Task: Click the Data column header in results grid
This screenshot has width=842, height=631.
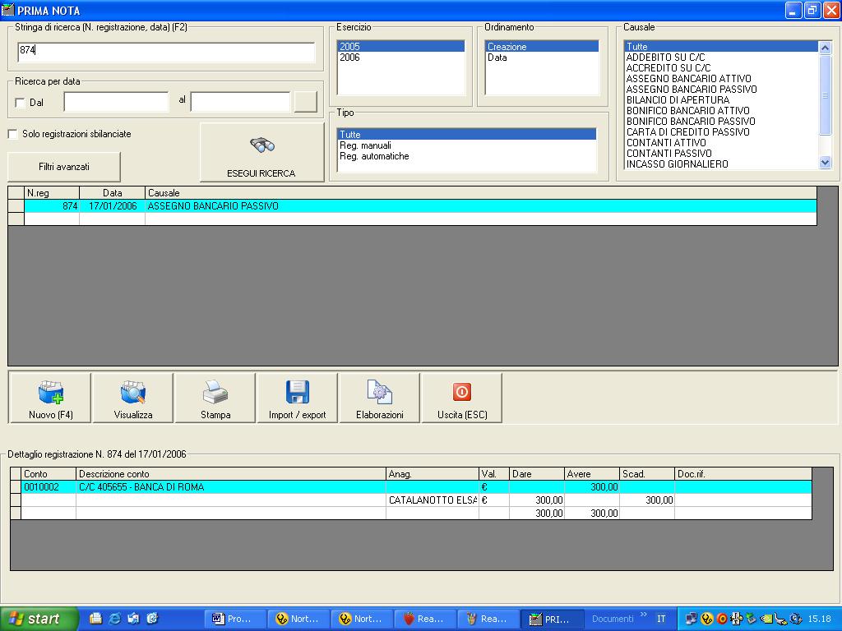Action: [x=112, y=193]
